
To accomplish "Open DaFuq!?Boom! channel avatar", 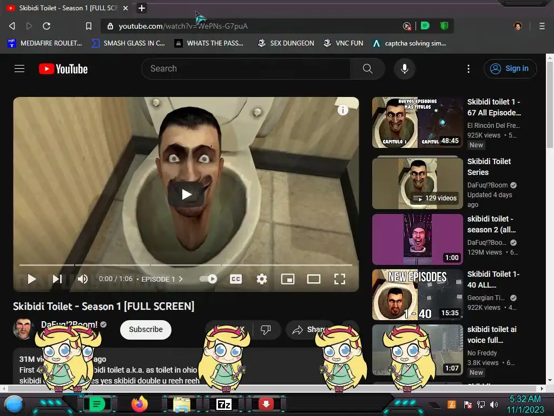I will (x=23, y=329).
